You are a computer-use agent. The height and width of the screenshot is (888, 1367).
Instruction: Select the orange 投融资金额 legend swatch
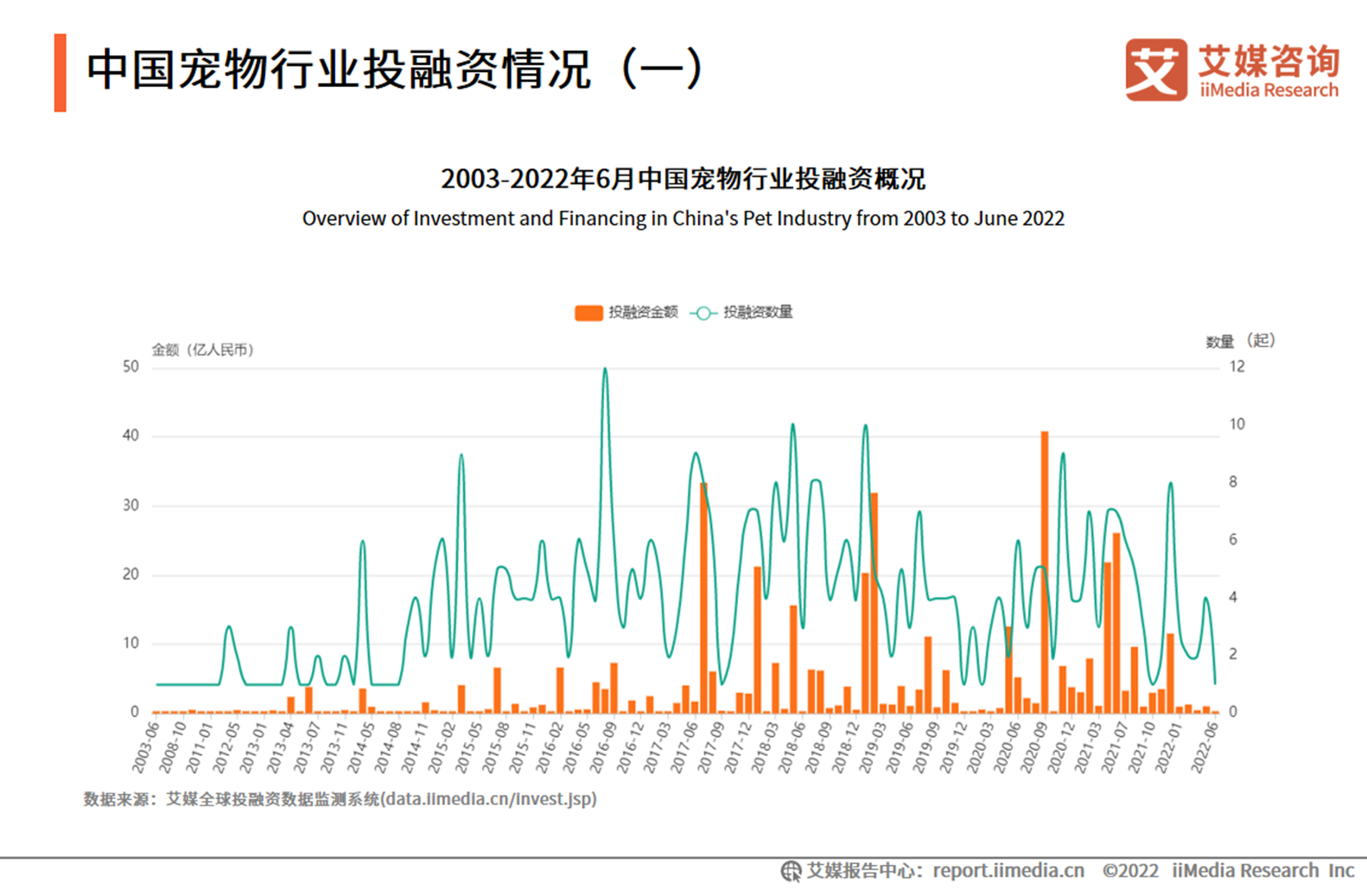(x=589, y=313)
